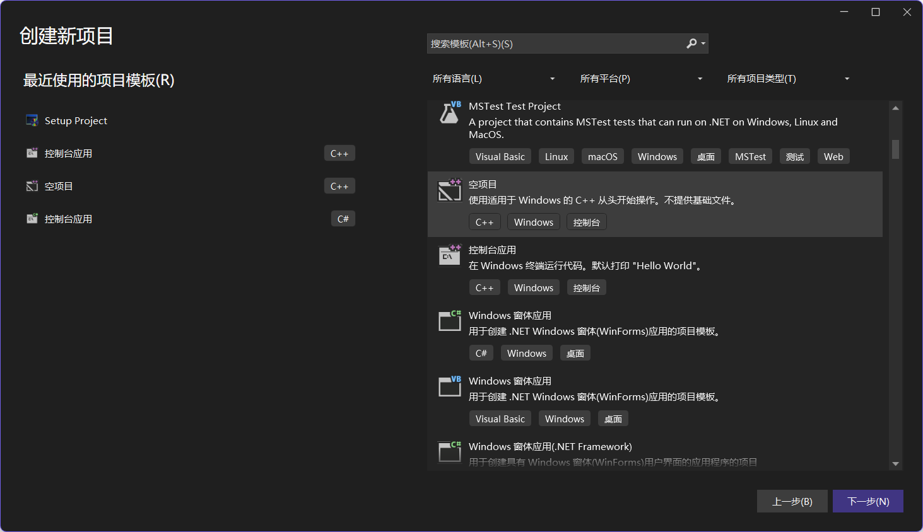Click the .NET Framework Windows Forms icon
Viewport: 923px width, 532px height.
[x=450, y=451]
